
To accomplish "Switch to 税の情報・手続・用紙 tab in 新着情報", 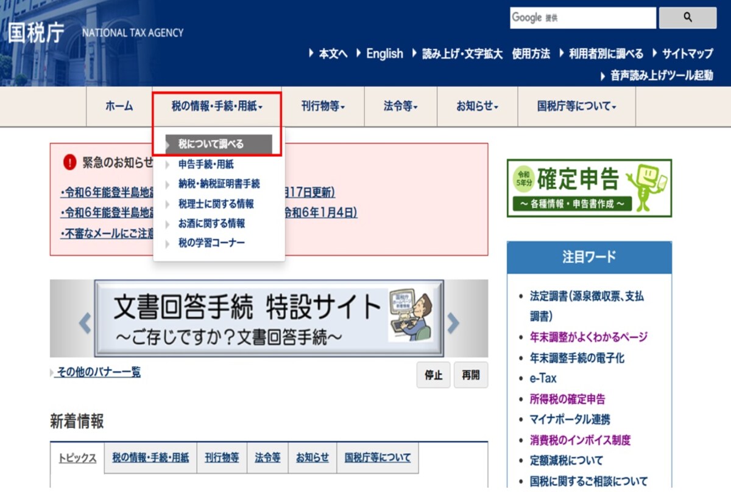I will (150, 458).
